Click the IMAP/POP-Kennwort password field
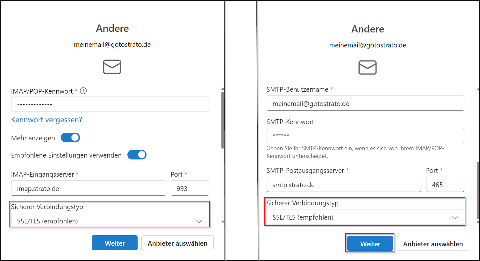Image resolution: width=480 pixels, height=261 pixels. (110, 104)
